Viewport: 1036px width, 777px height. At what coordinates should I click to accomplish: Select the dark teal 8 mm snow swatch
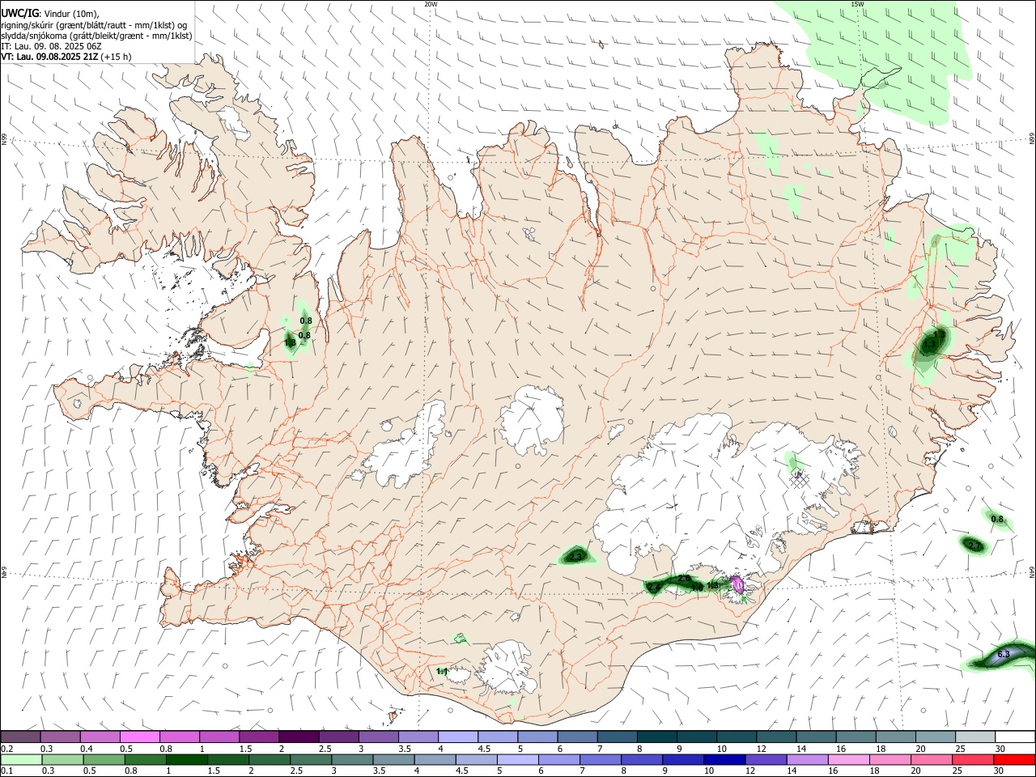[x=657, y=737]
